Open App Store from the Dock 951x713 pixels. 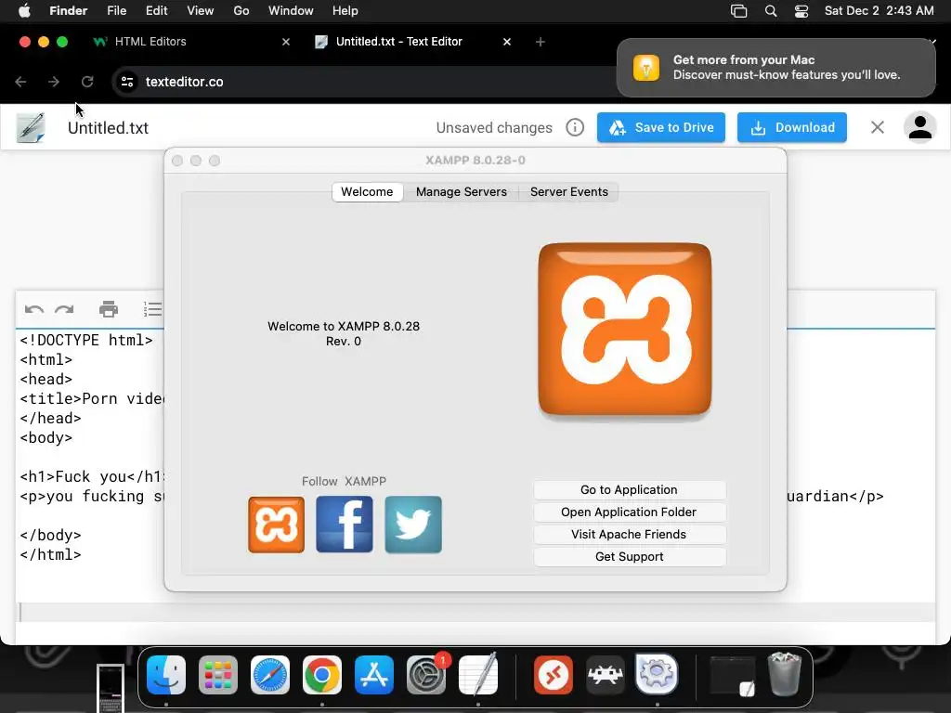click(x=374, y=675)
